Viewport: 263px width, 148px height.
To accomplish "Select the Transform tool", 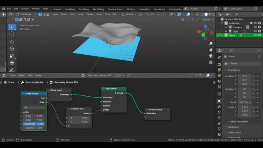I will (12, 62).
